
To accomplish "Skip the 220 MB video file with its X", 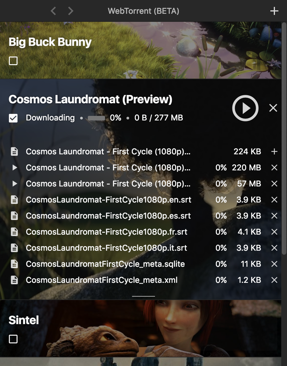I will [274, 168].
